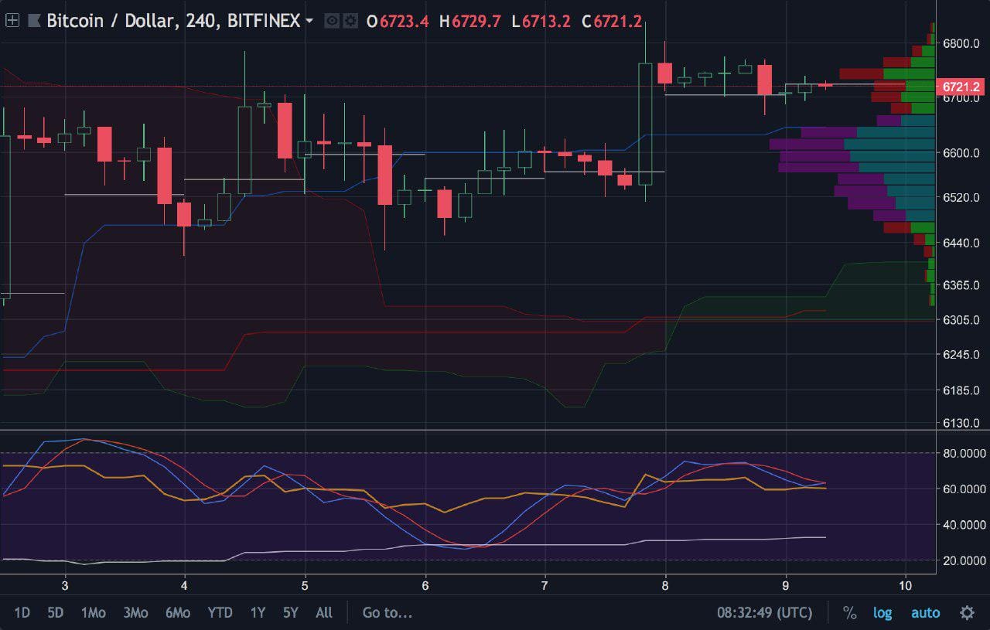Click the plus icon beside the symbol title
990x630 pixels.
pyautogui.click(x=12, y=21)
